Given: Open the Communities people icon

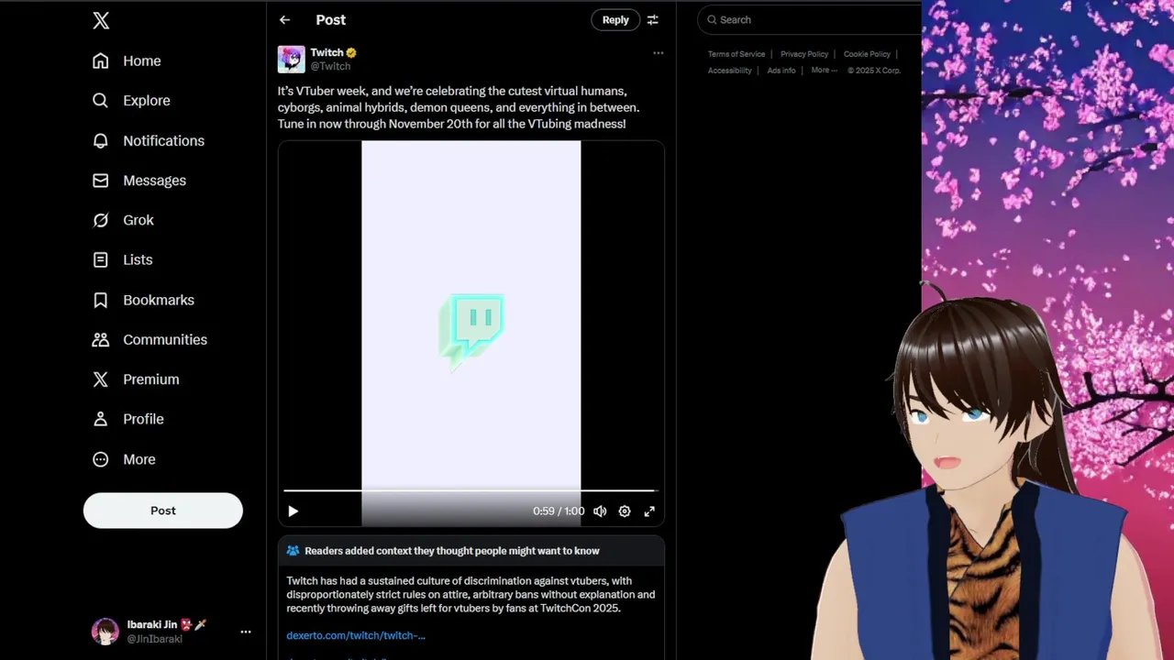Looking at the screenshot, I should click(x=101, y=339).
